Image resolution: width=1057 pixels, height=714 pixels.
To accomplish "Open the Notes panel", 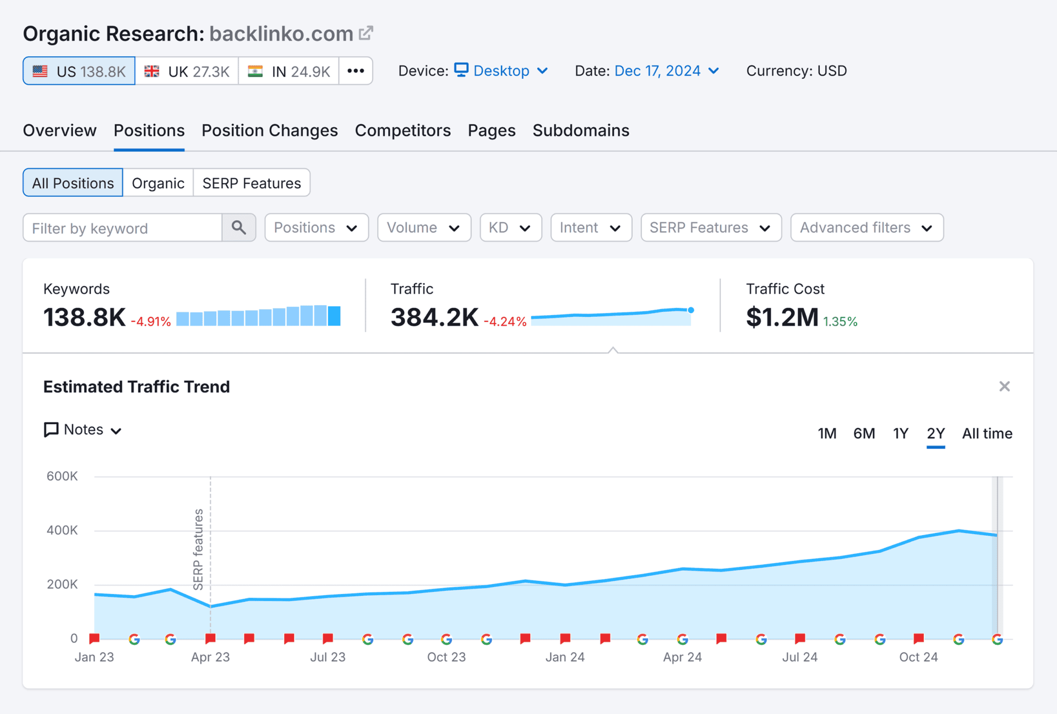I will pyautogui.click(x=82, y=430).
